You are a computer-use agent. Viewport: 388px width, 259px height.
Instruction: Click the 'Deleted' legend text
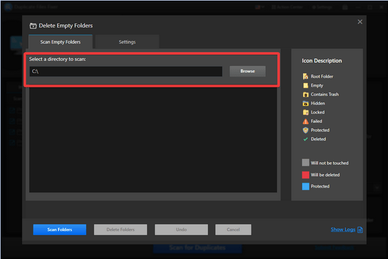click(318, 139)
